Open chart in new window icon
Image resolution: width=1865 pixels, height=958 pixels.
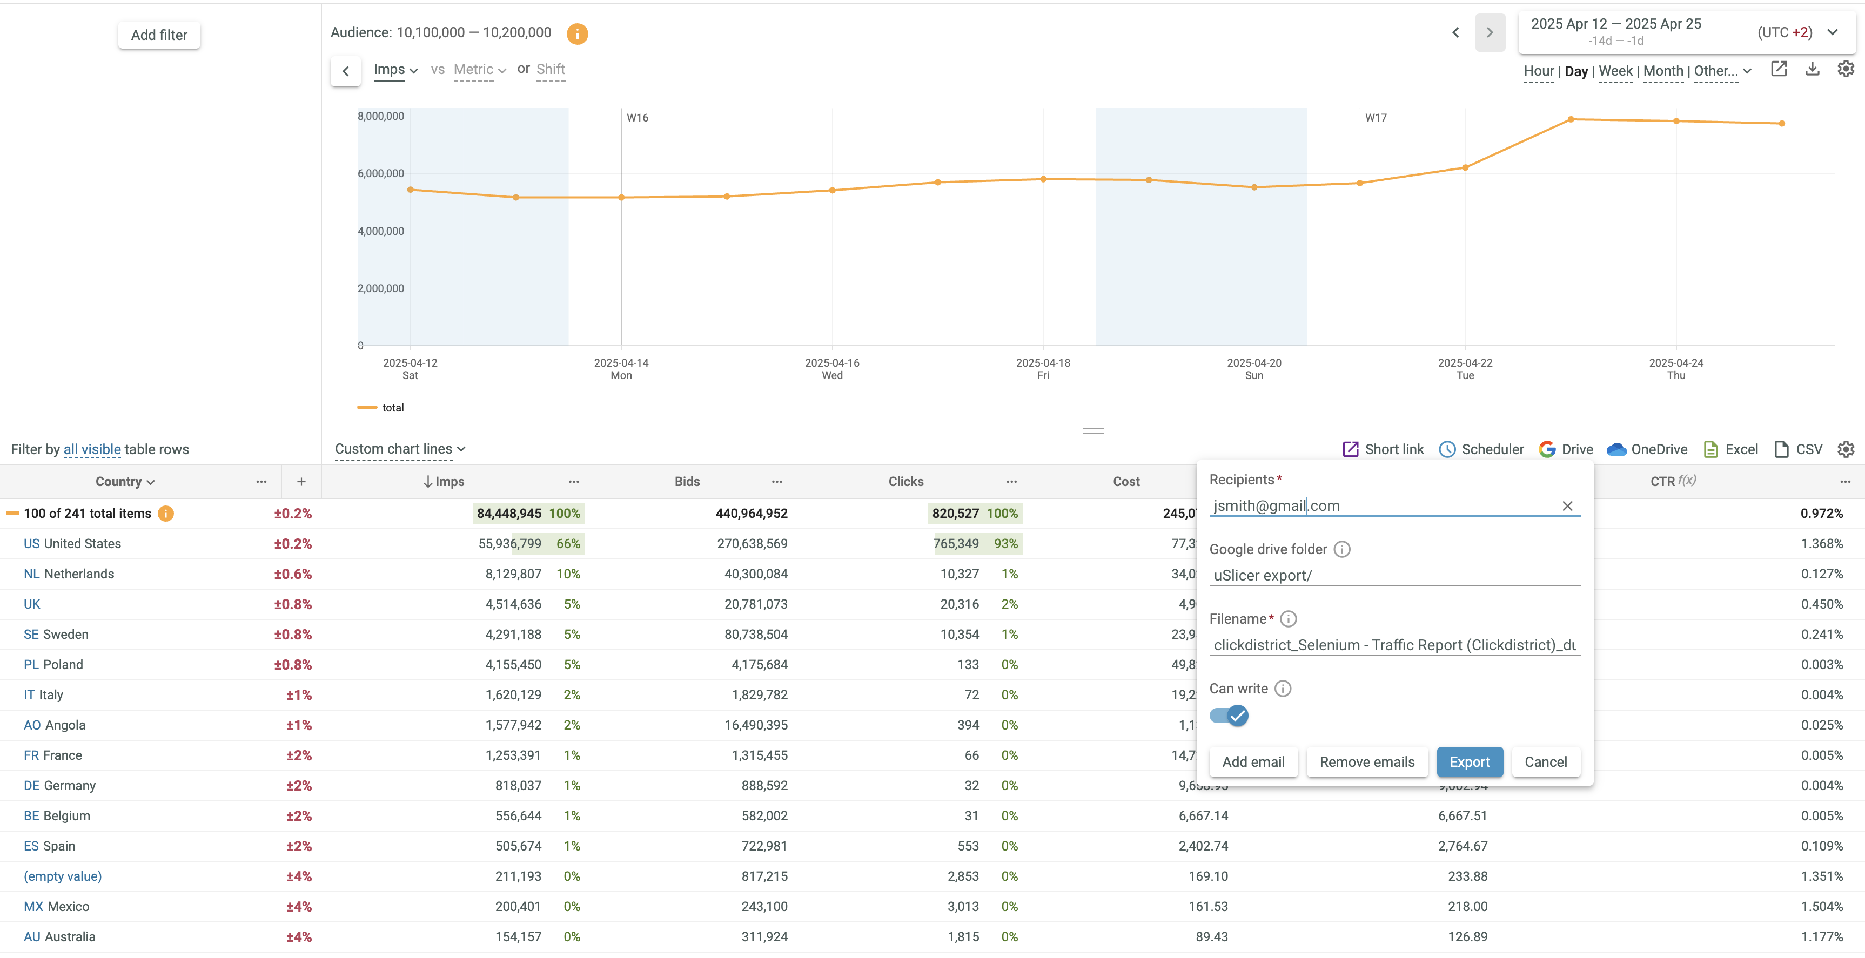[1779, 70]
